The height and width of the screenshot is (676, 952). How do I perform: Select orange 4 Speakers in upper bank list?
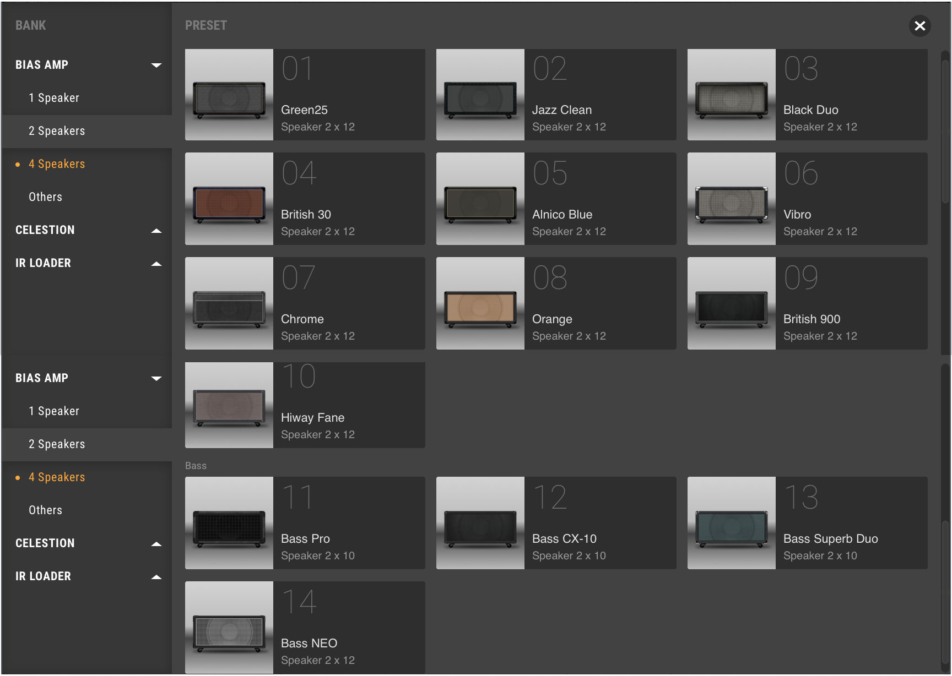click(x=86, y=164)
